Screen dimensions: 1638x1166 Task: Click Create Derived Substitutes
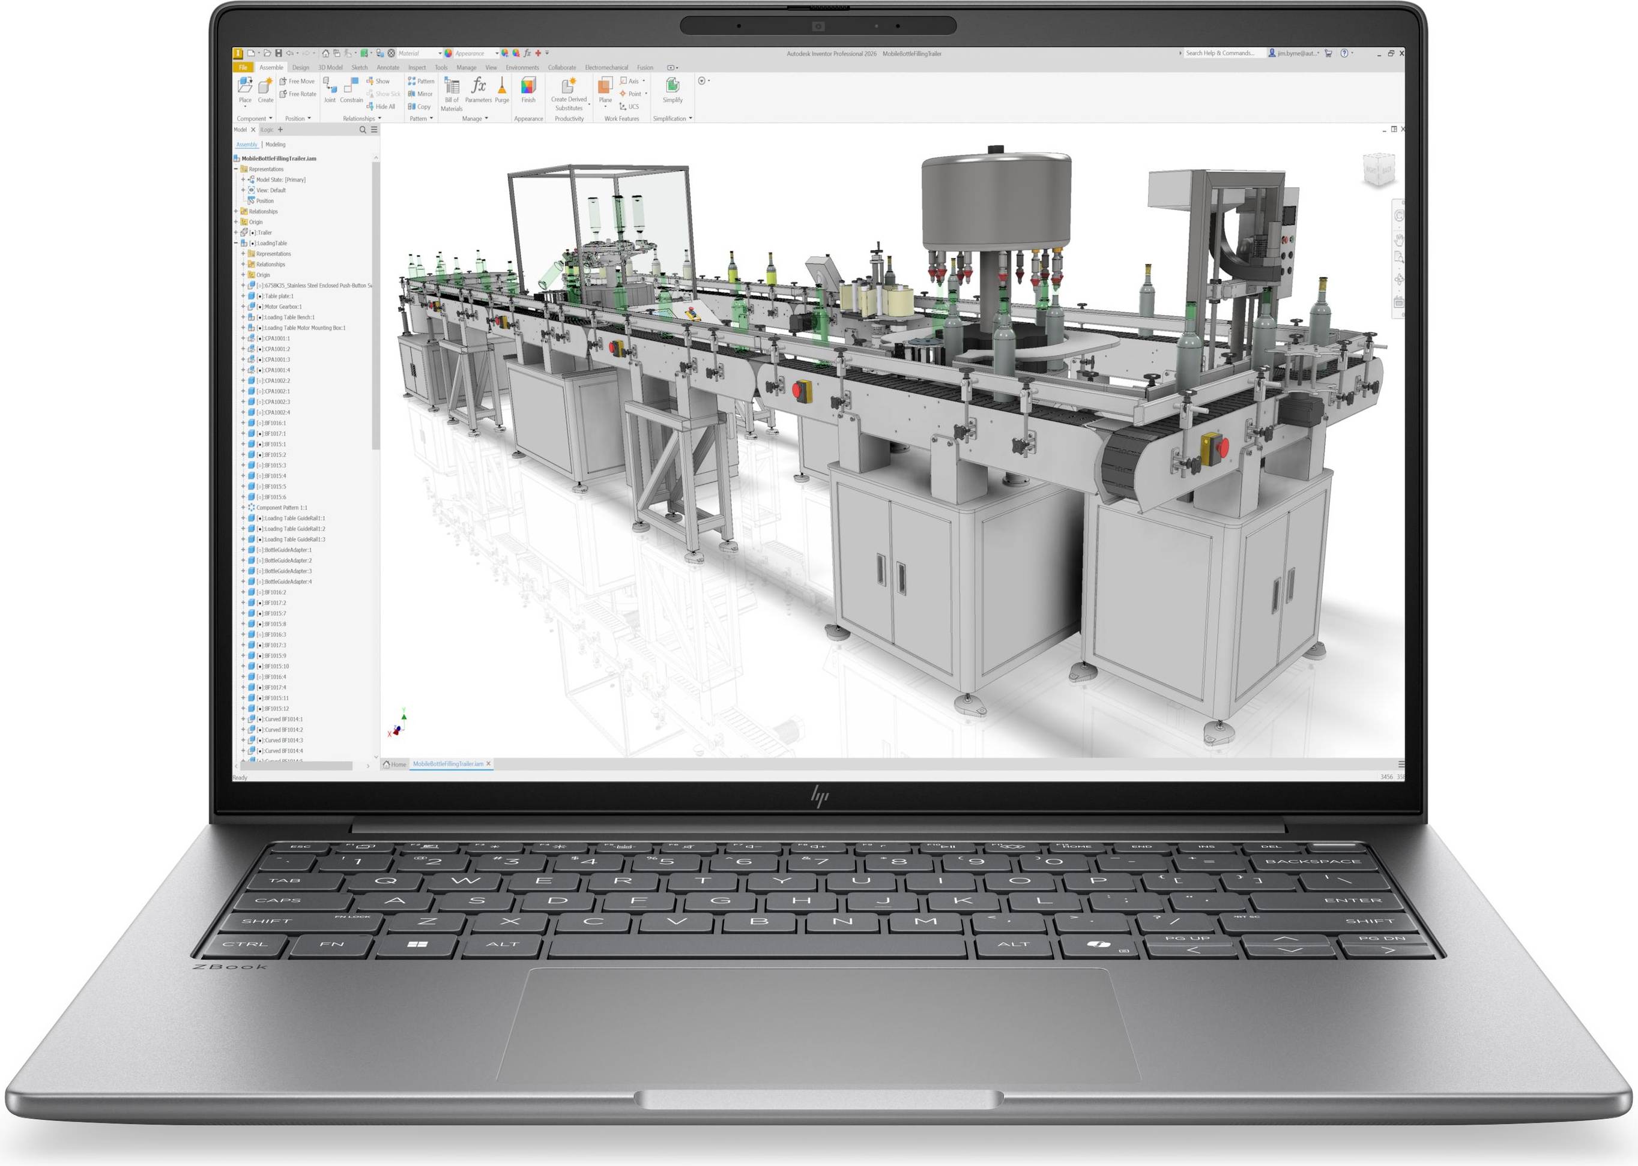pos(569,94)
